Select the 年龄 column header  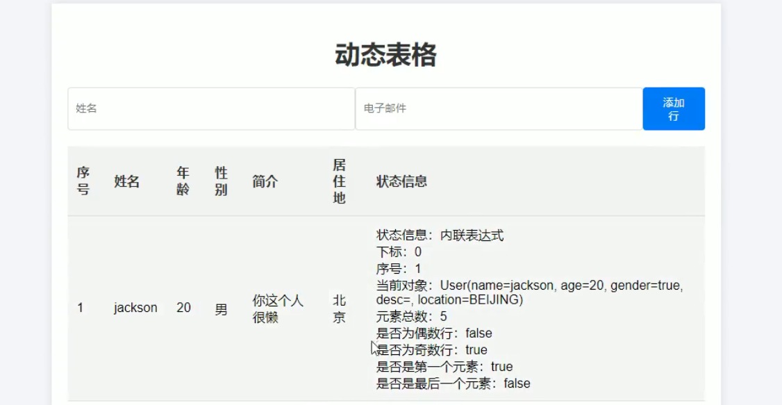[x=183, y=181]
